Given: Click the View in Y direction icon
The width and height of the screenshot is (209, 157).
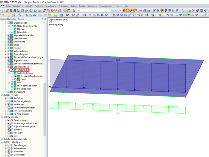Looking at the screenshot, I should tap(139, 15).
